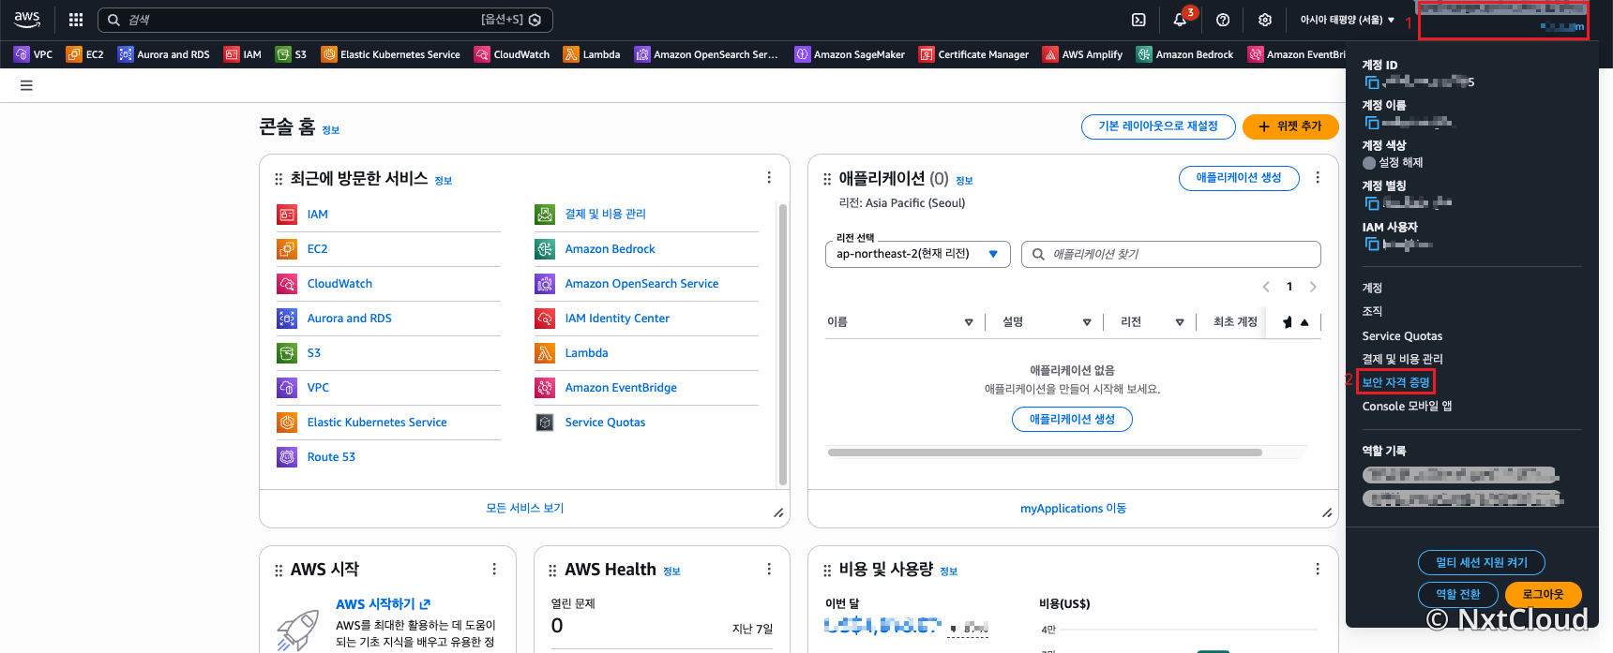This screenshot has width=1613, height=653.
Task: Click the top search box
Action: pos(324,20)
